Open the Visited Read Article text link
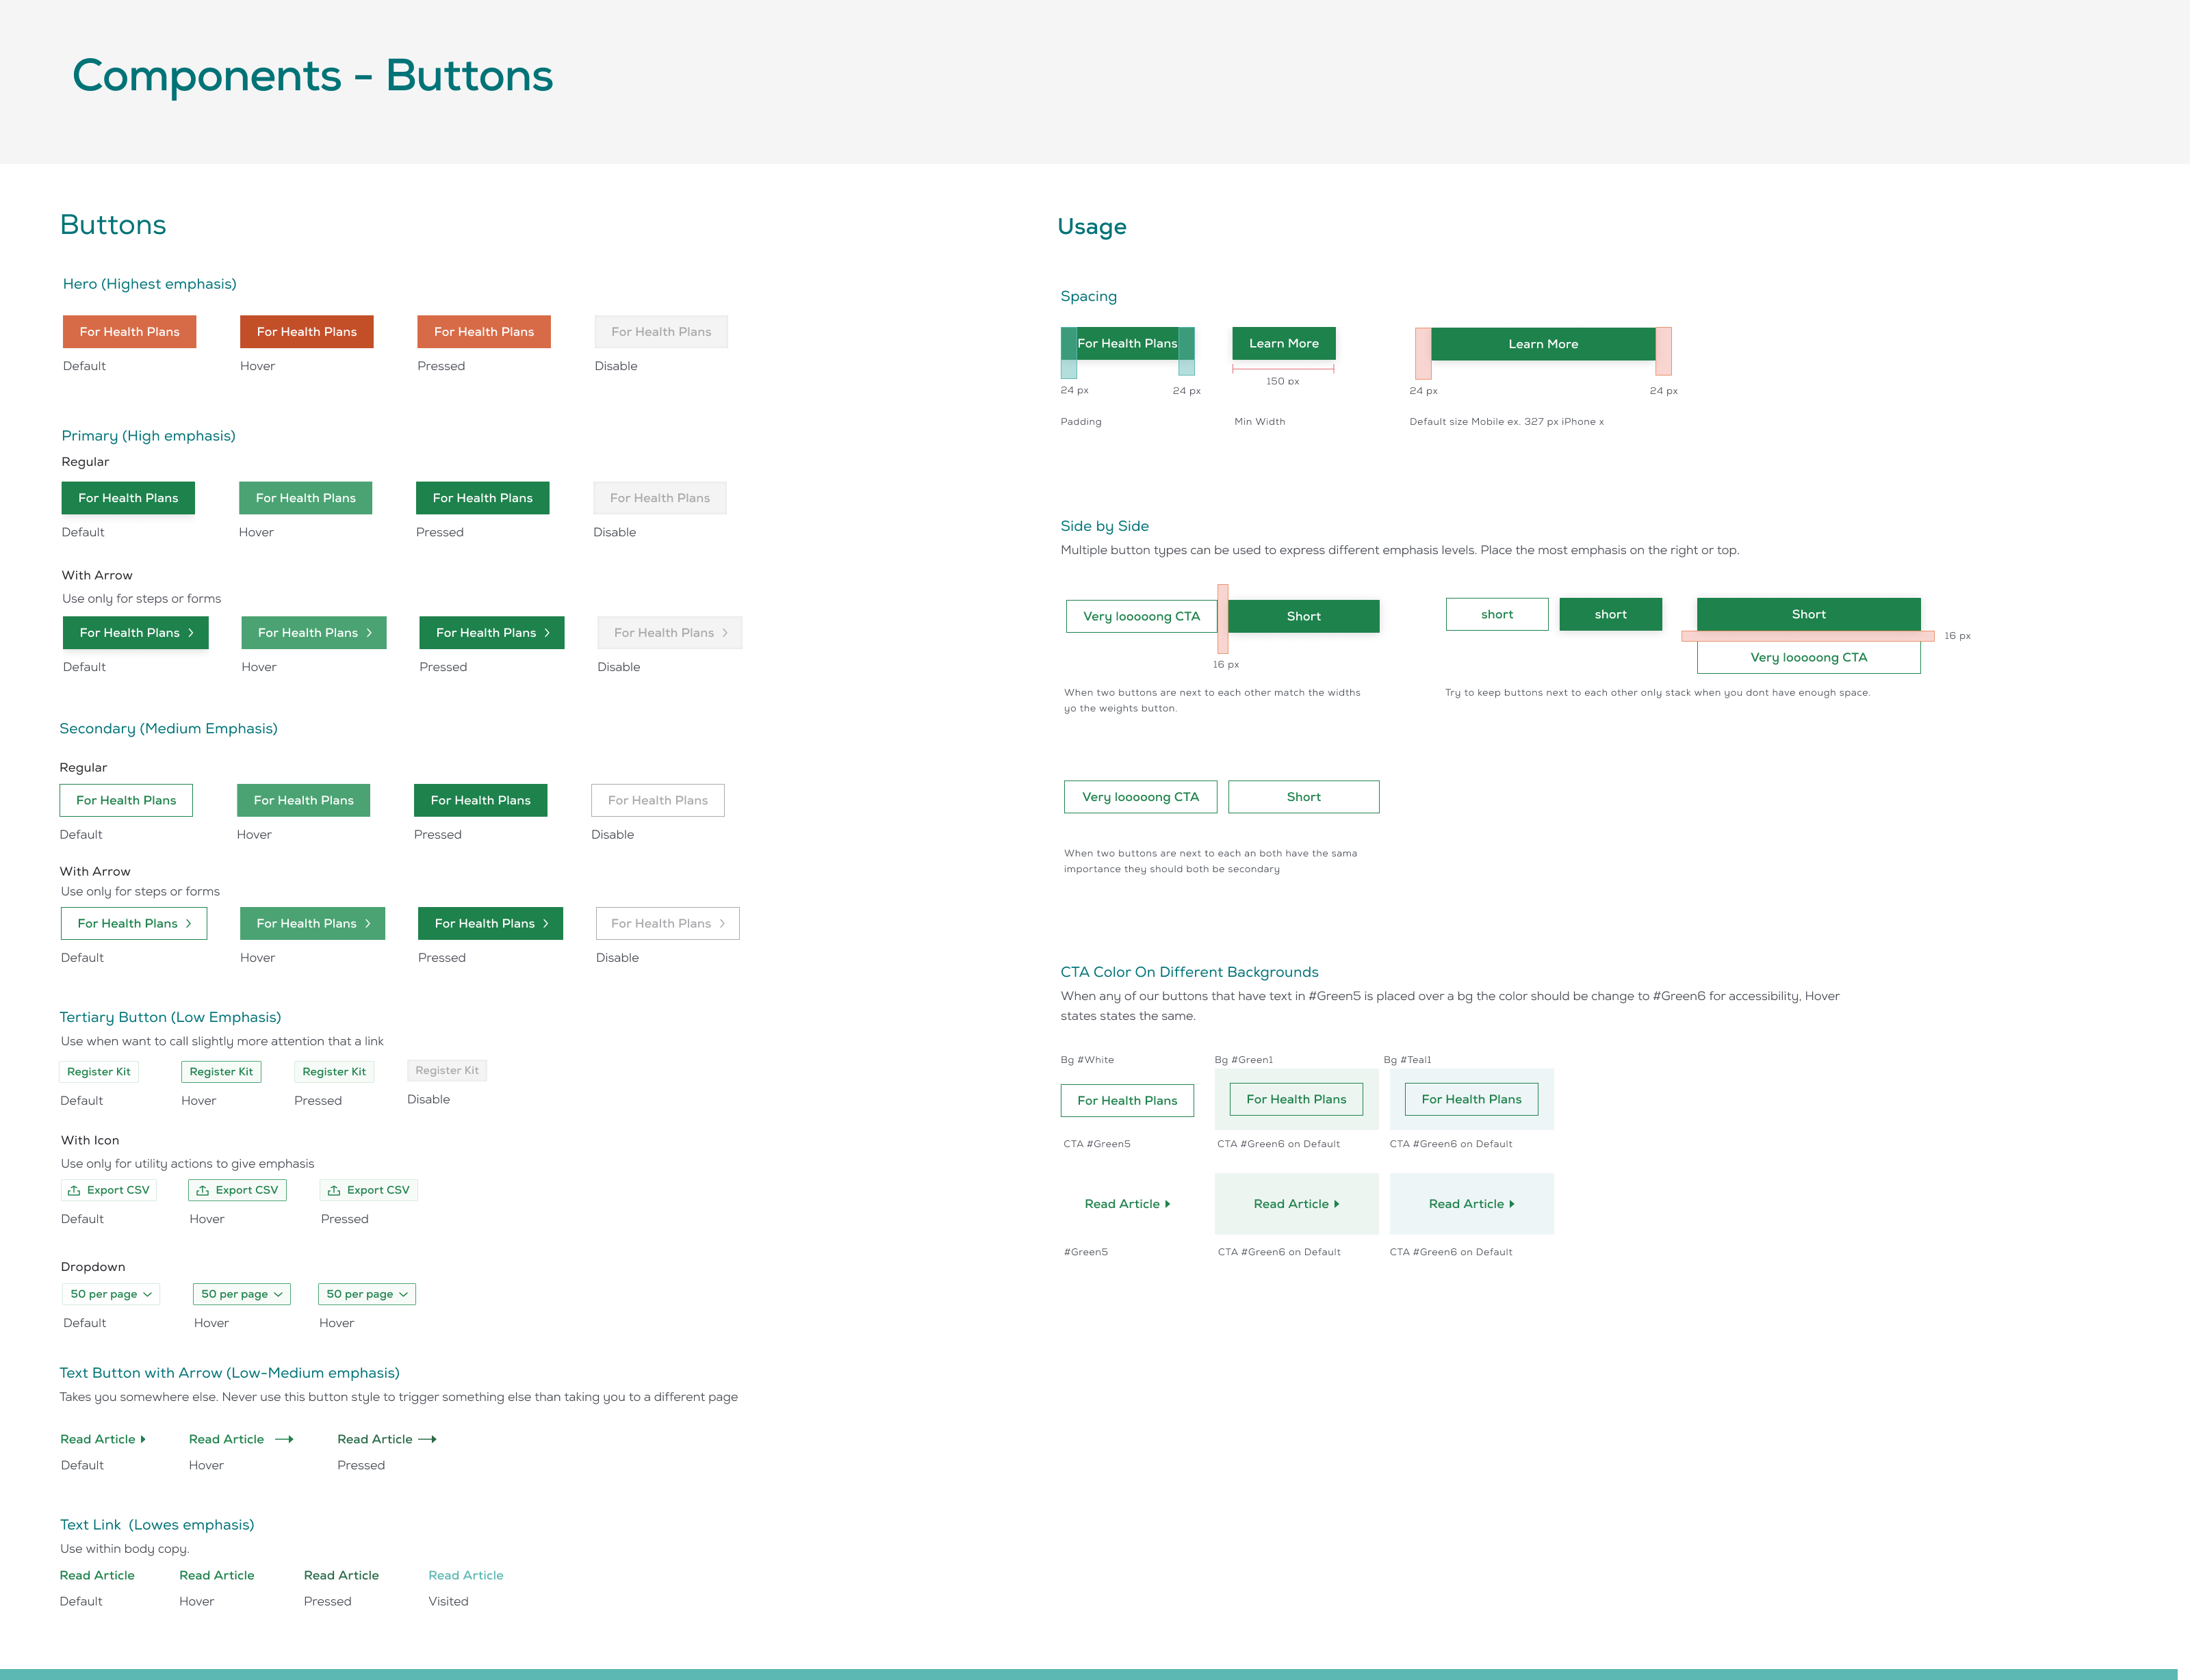This screenshot has width=2190, height=1680. tap(465, 1575)
